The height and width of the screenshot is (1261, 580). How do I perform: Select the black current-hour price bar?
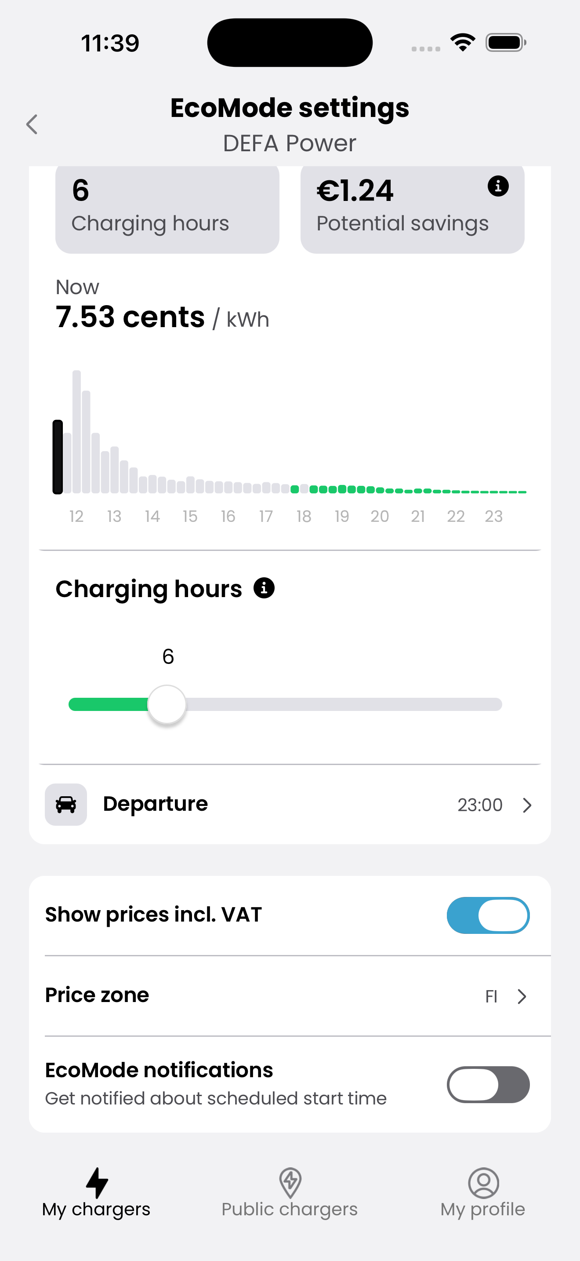coord(58,456)
